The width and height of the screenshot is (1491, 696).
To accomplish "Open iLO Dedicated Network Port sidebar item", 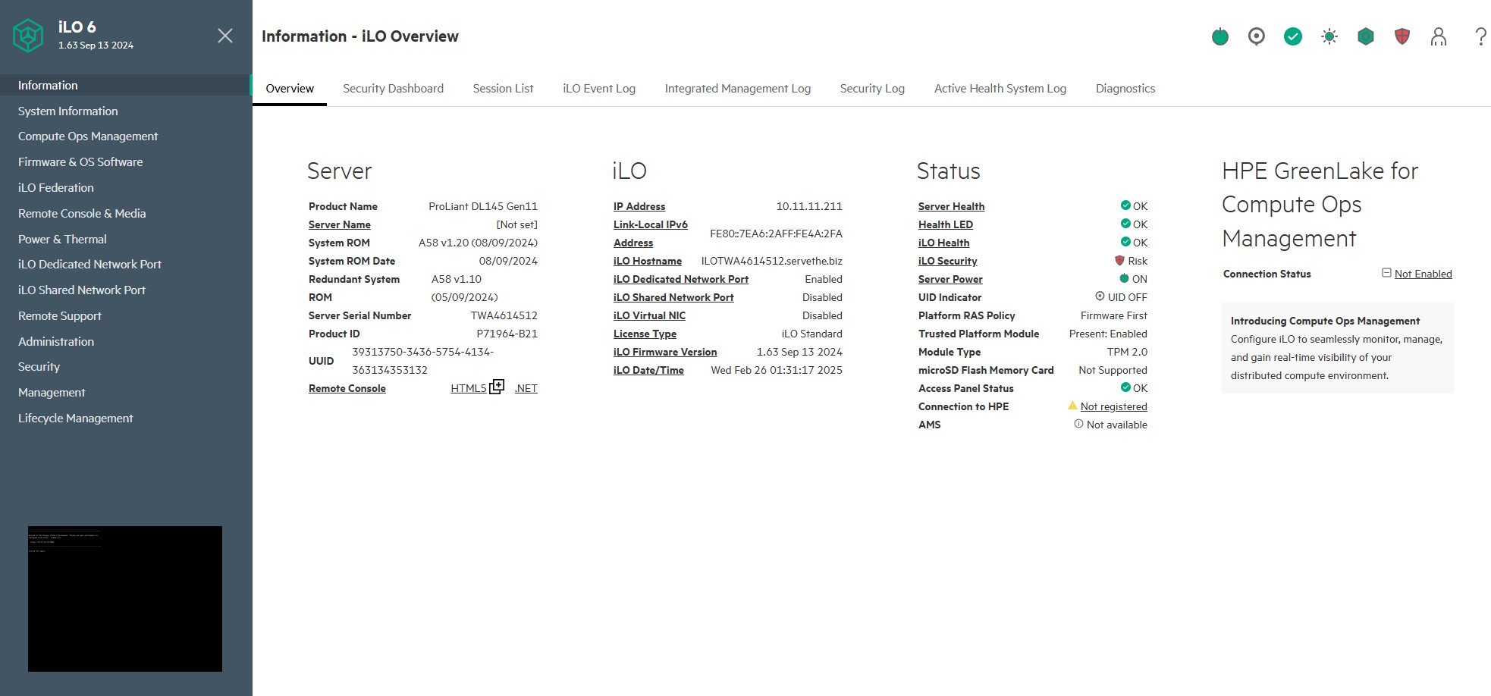I will (89, 265).
